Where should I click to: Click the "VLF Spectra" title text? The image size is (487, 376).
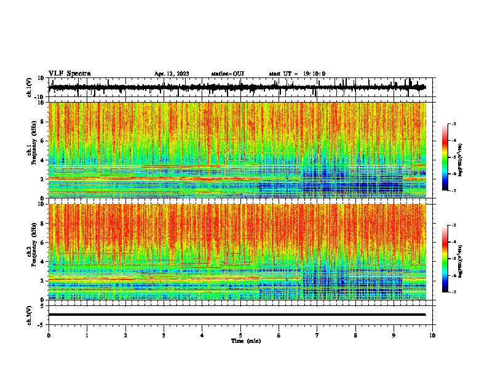pos(69,74)
